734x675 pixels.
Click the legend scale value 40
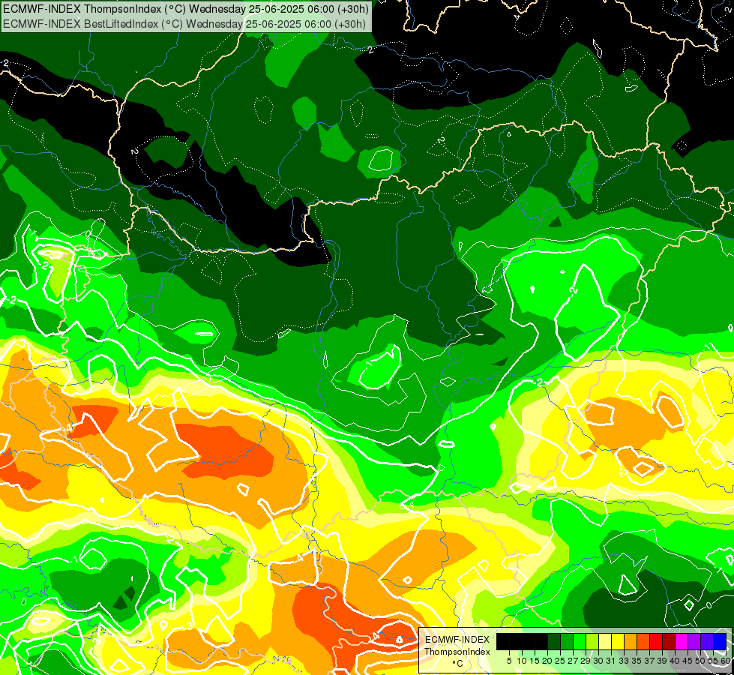coord(675,661)
